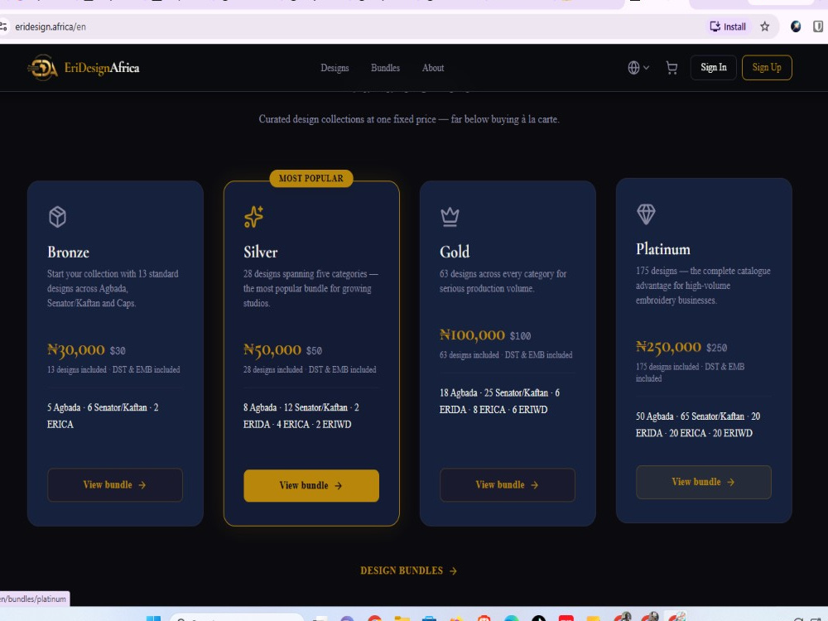Open the shopping cart
This screenshot has height=621, width=828.
(x=672, y=68)
